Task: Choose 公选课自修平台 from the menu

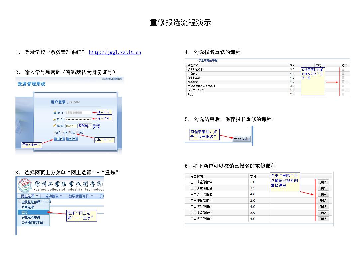Action: (x=32, y=222)
